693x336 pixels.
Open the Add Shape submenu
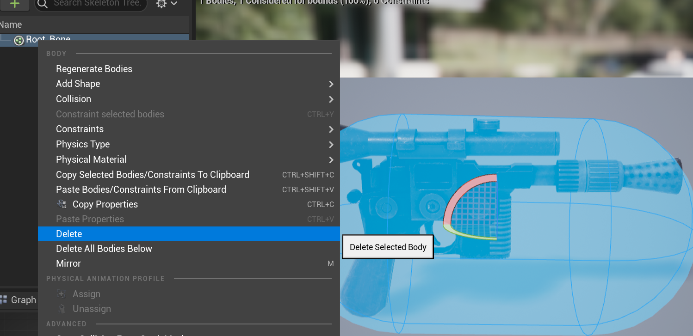(x=189, y=84)
